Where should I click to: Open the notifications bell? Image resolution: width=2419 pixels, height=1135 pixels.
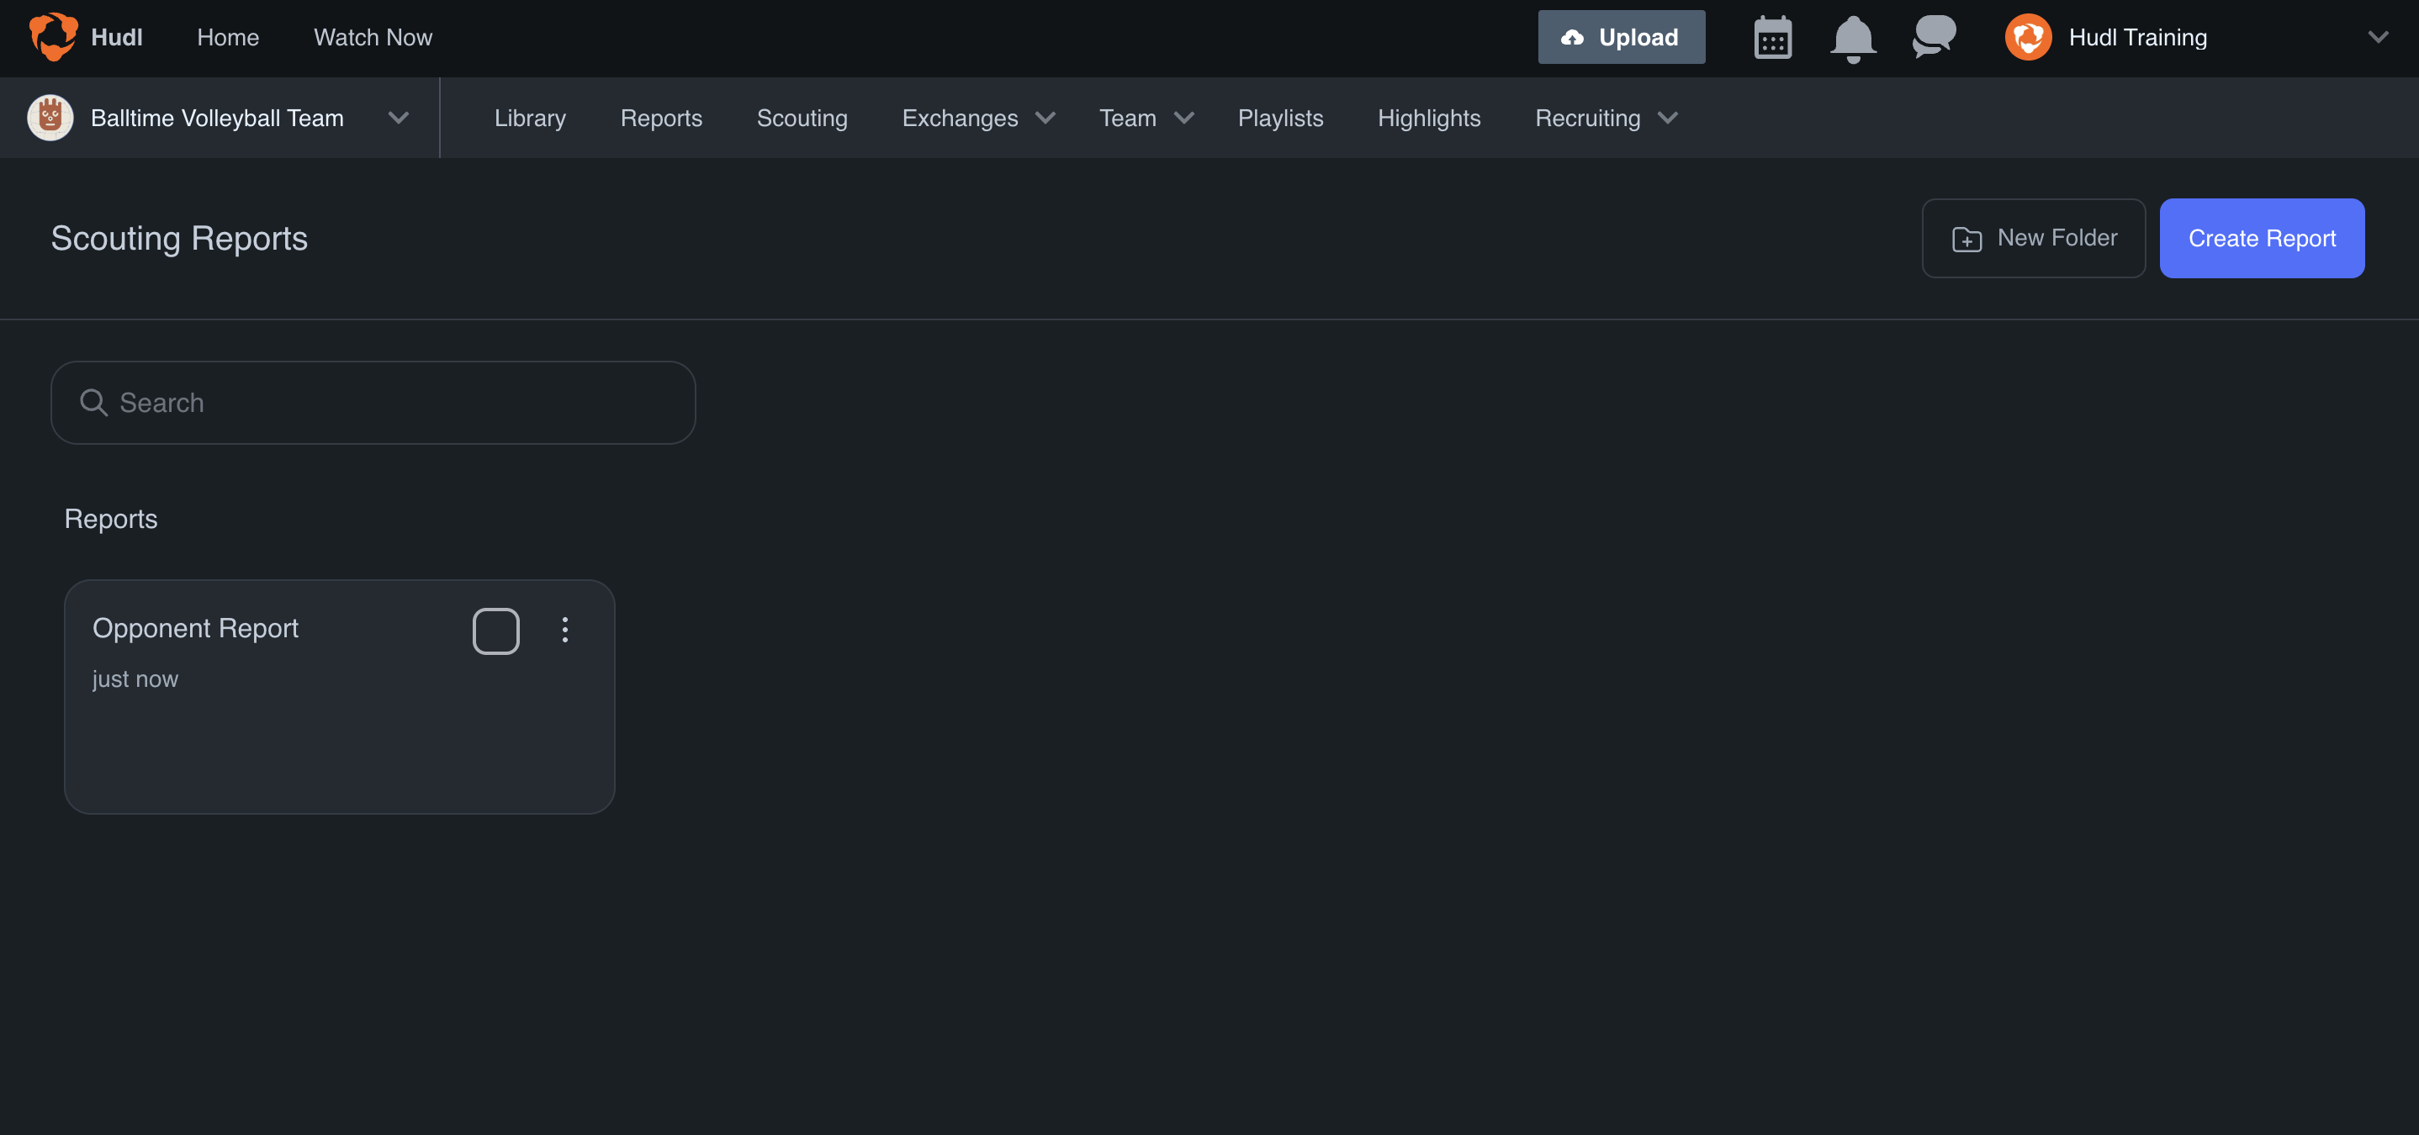pos(1853,39)
